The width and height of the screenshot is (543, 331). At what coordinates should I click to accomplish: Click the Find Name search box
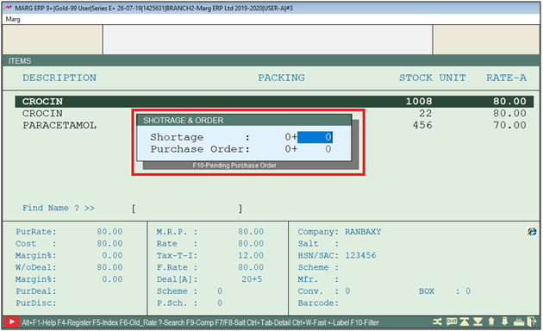tap(187, 209)
